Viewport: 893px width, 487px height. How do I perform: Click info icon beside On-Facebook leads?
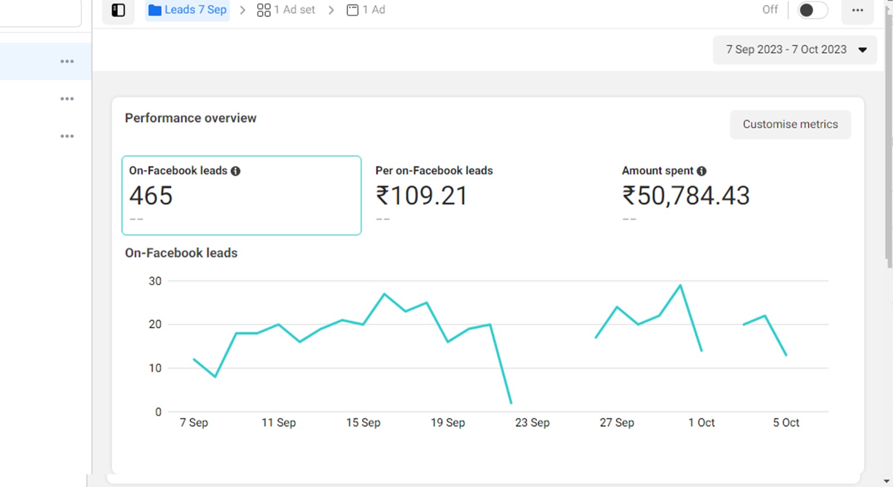[x=236, y=171]
